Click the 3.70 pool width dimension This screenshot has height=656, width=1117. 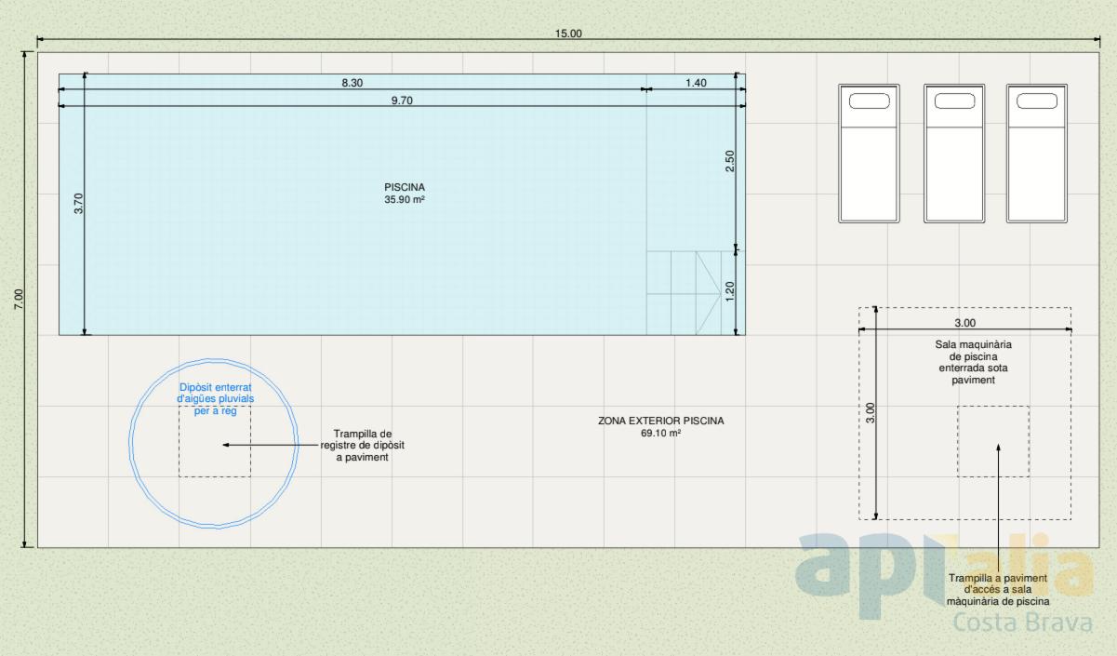78,204
